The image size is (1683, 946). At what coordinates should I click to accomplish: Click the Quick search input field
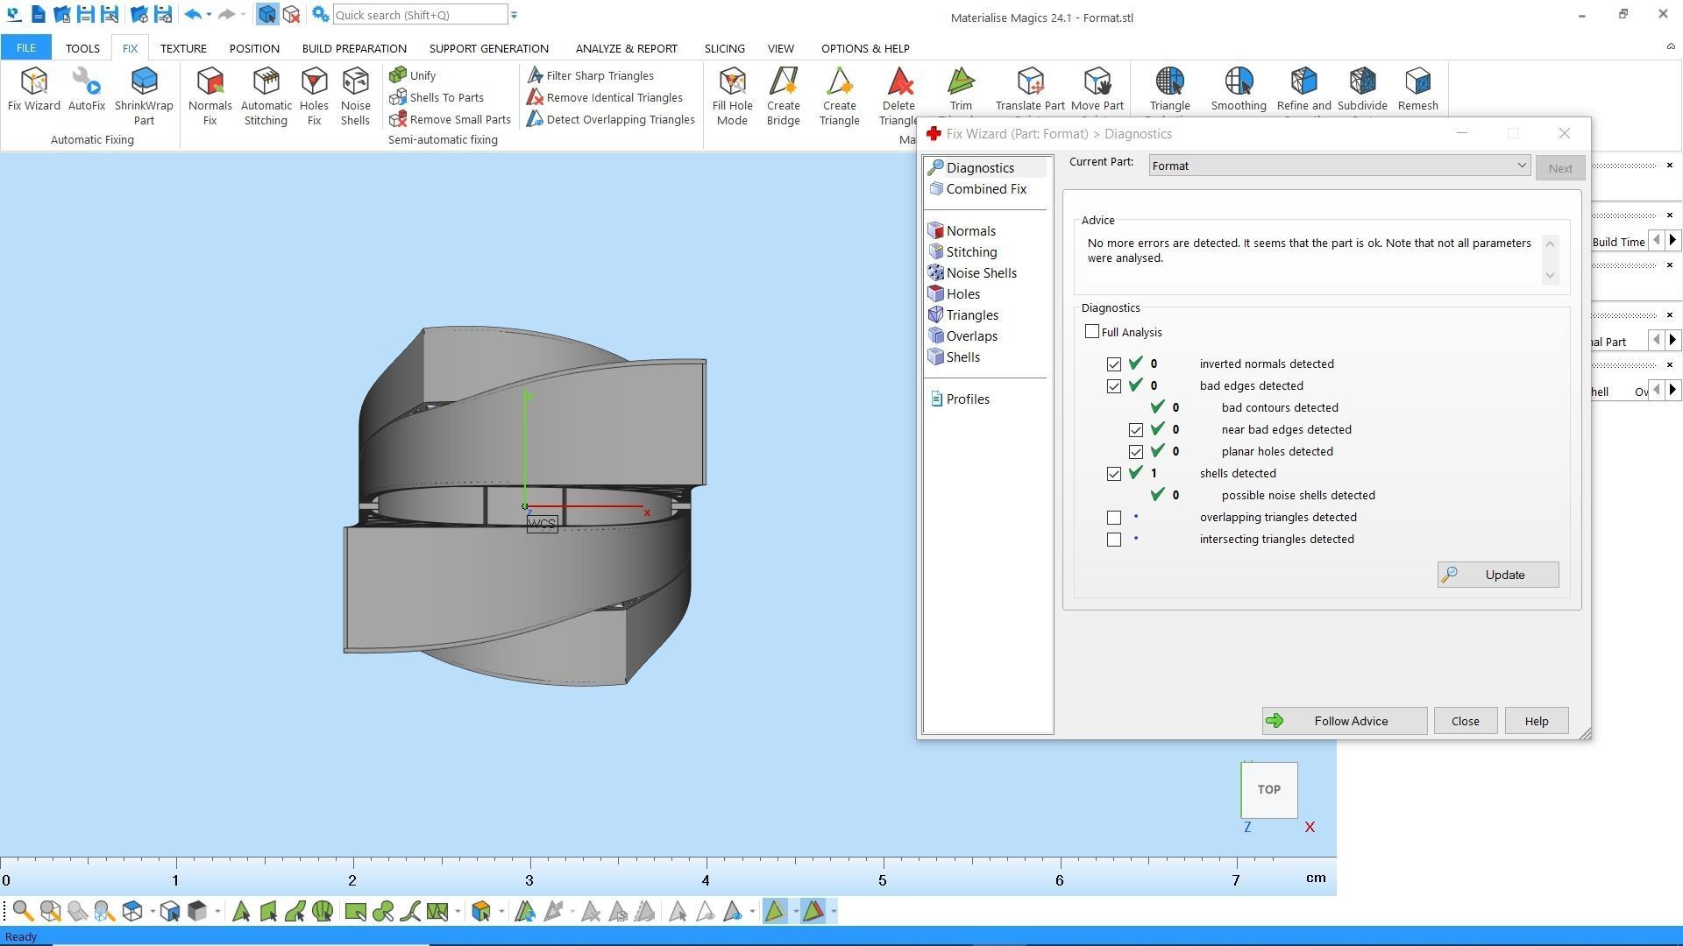(420, 15)
